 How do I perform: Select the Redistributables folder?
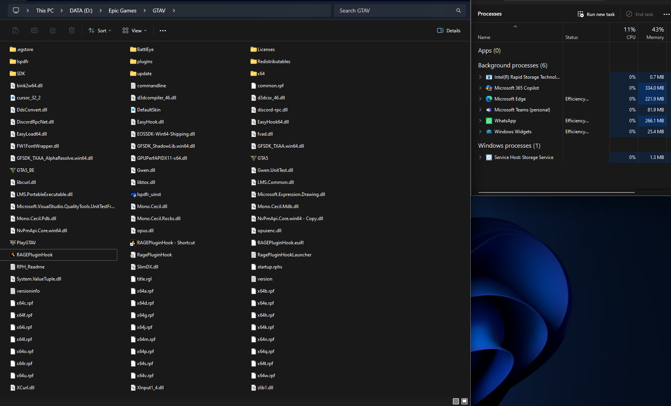[271, 62]
